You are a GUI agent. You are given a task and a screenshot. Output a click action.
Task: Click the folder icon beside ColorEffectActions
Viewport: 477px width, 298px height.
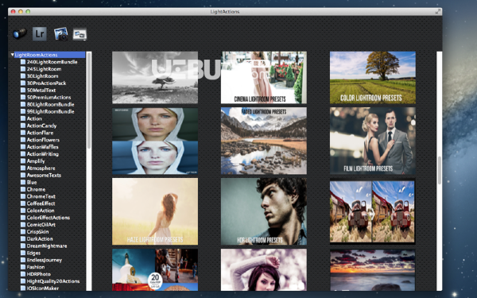coord(23,218)
